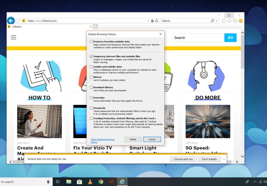Screen dimensions: 267x186
Task: Click the magnifier search icon
Action: coord(212,21)
